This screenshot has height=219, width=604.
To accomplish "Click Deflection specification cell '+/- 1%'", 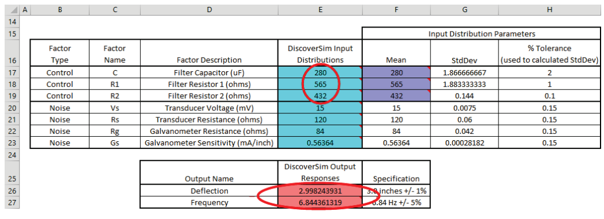I will click(x=396, y=191).
